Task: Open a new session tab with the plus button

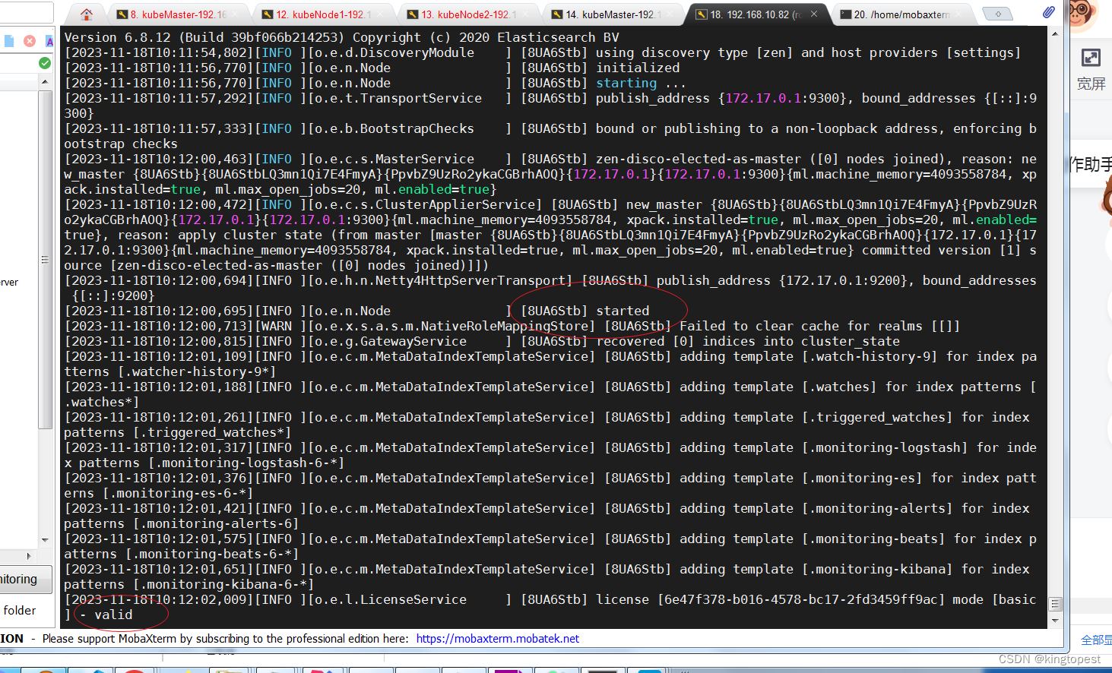Action: click(x=997, y=13)
